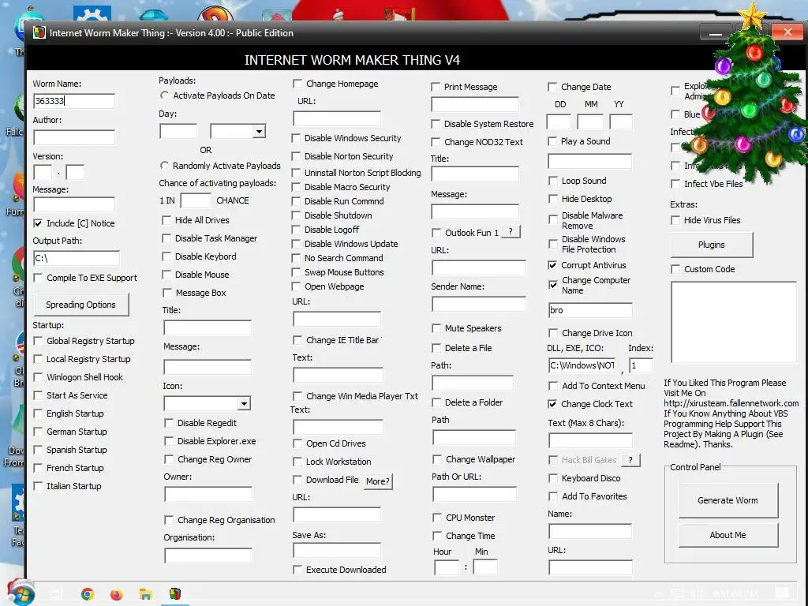
Task: Click the Plugins button
Action: (x=711, y=245)
